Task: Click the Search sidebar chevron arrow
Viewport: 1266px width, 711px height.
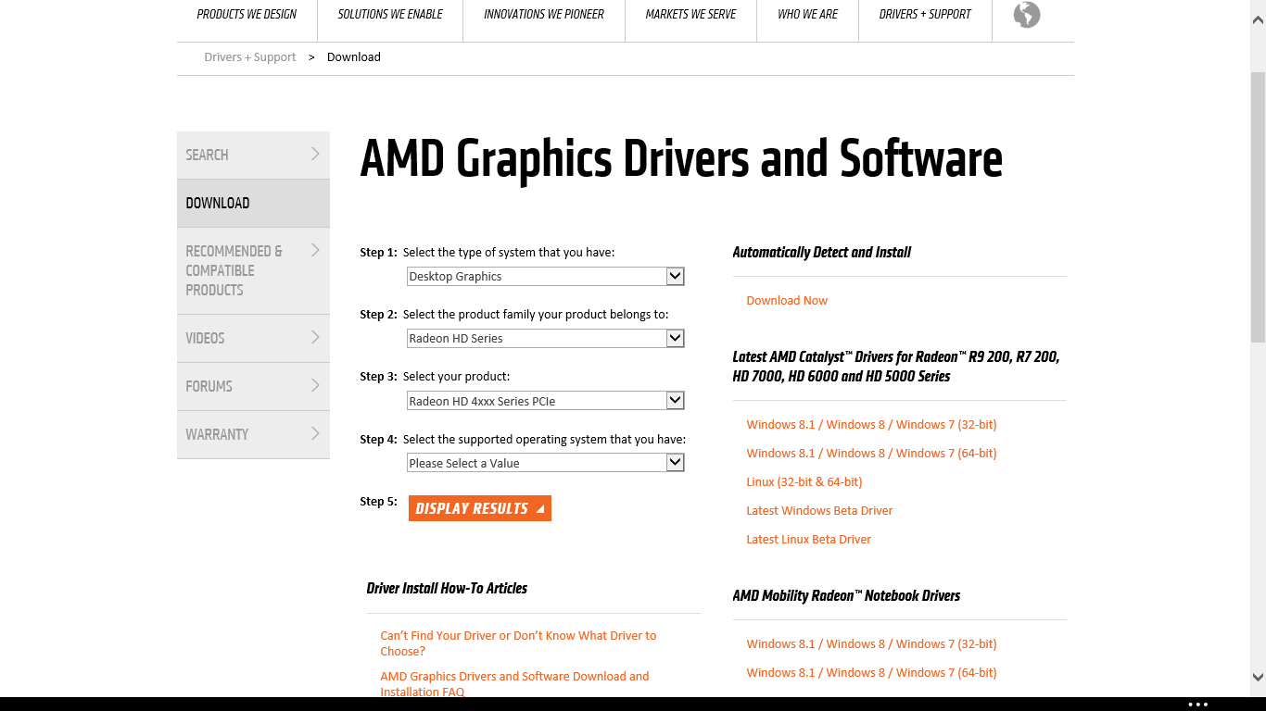Action: 315,154
